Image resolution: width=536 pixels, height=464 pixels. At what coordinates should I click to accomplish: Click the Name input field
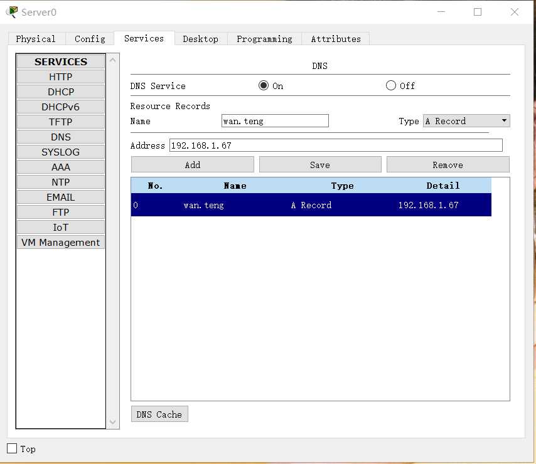coord(275,121)
